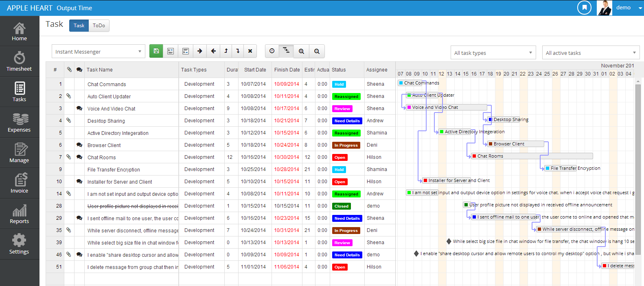Open the Instant Messenger project dropdown
This screenshot has width=644, height=286.
99,52
